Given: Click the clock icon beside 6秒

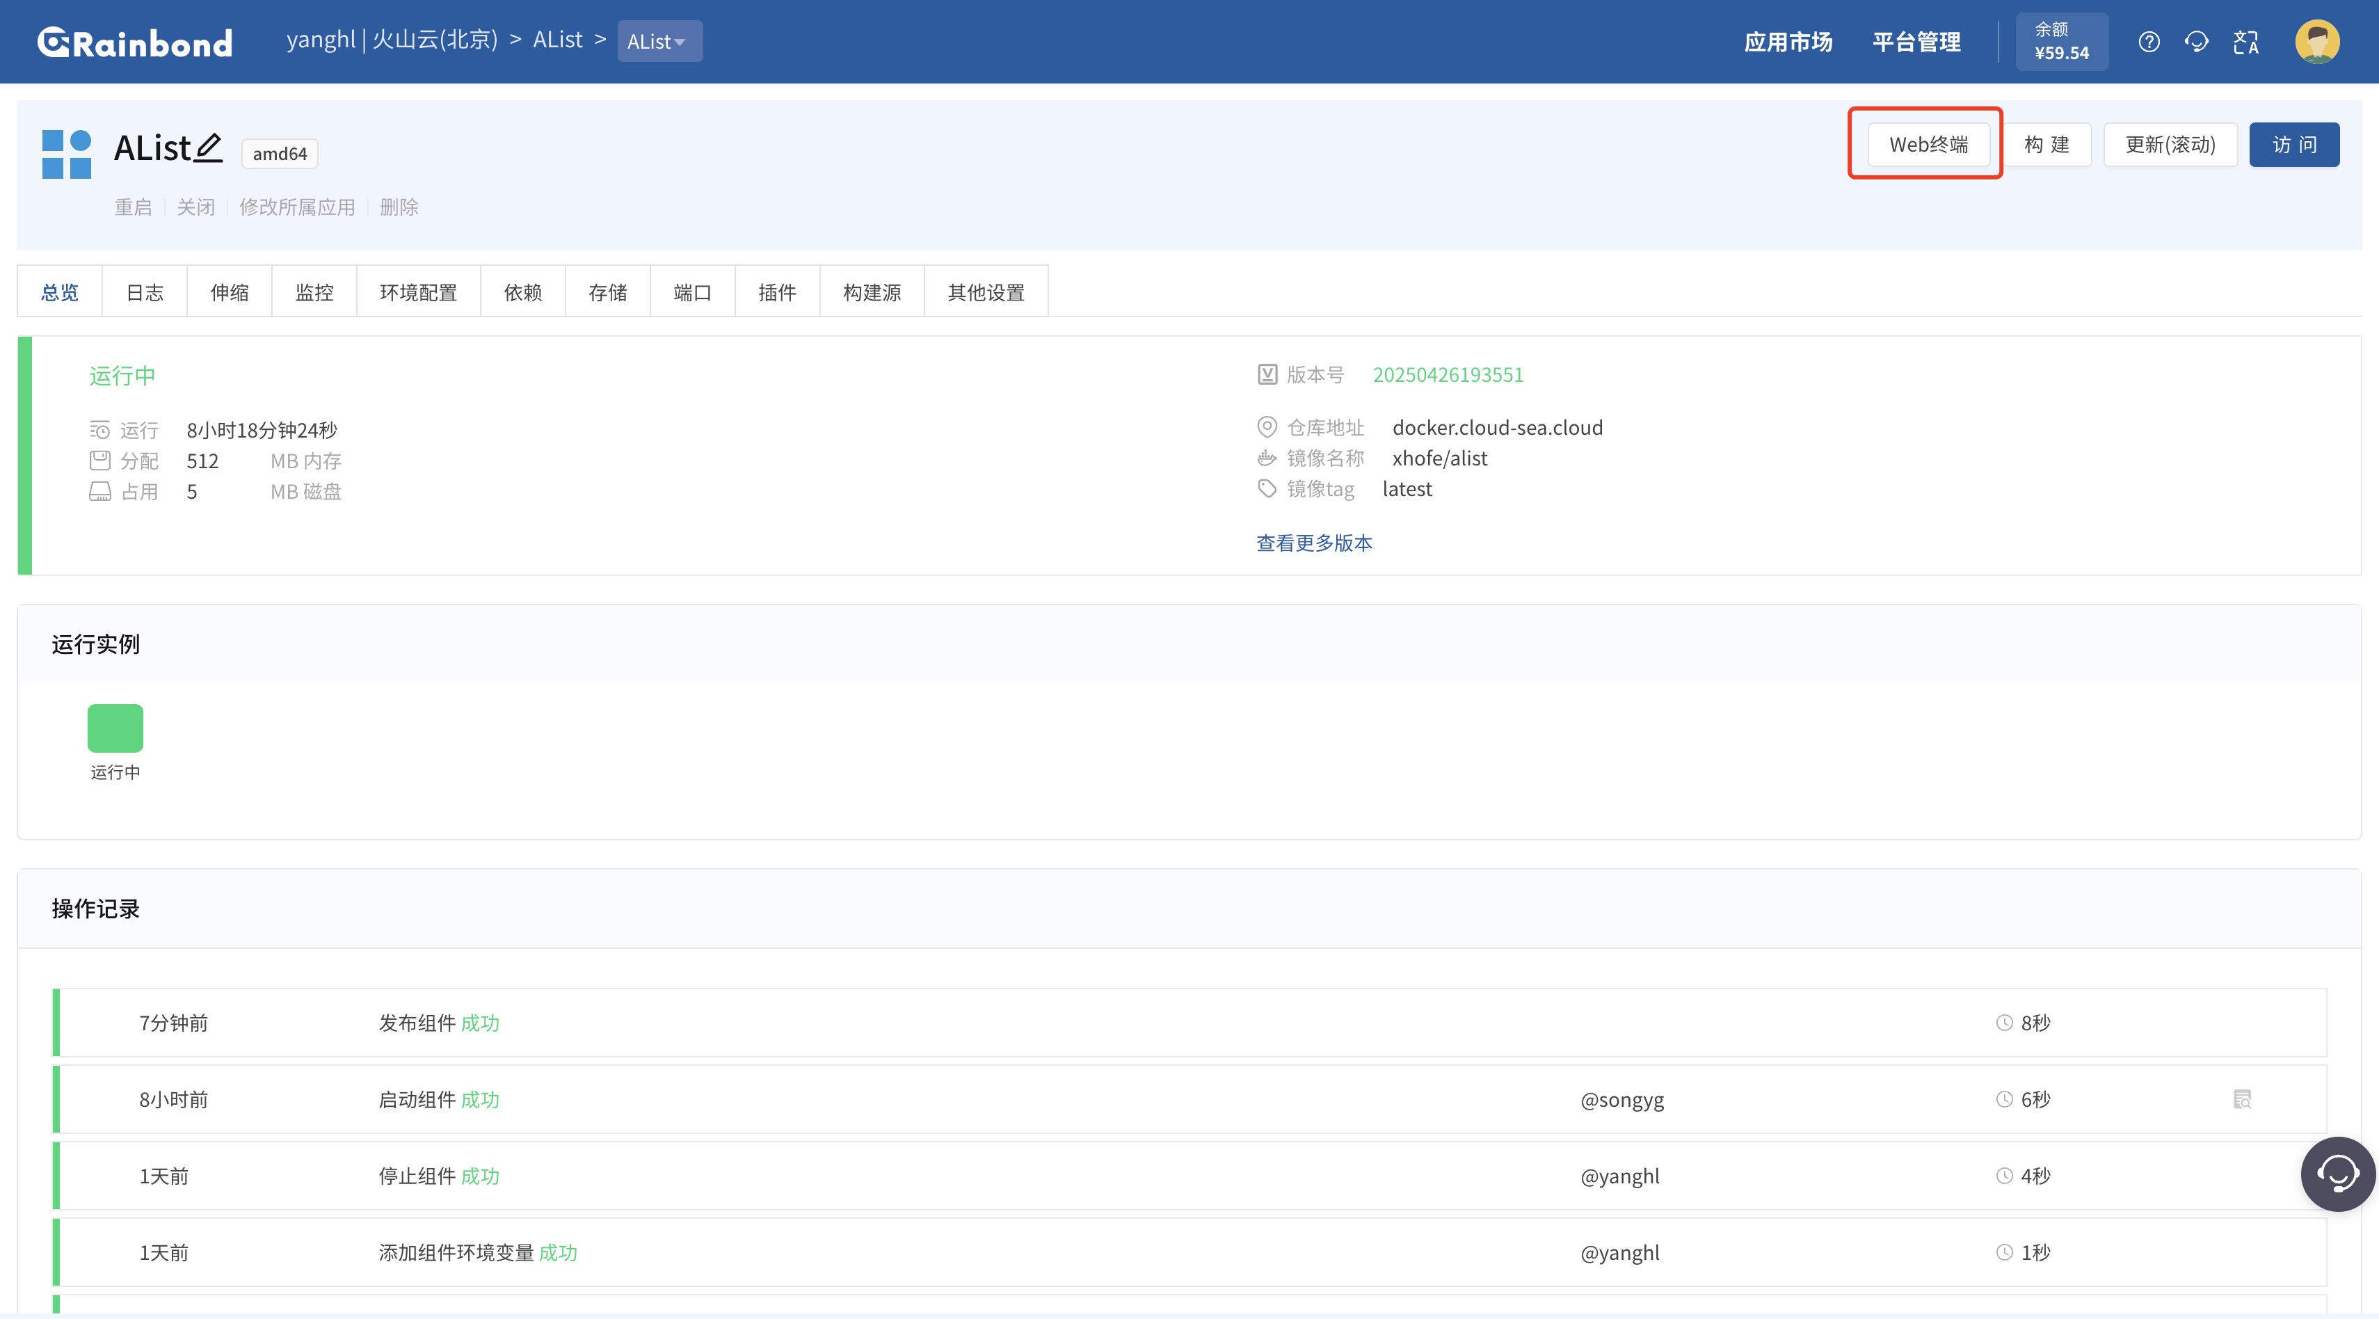Looking at the screenshot, I should (x=2004, y=1099).
